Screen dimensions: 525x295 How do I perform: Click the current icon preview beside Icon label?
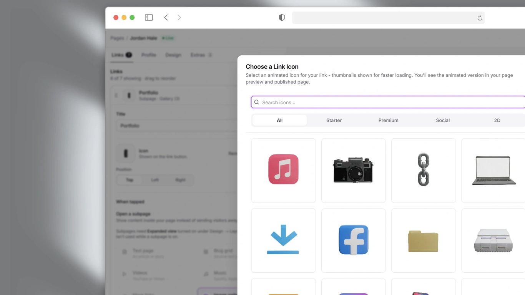point(125,154)
